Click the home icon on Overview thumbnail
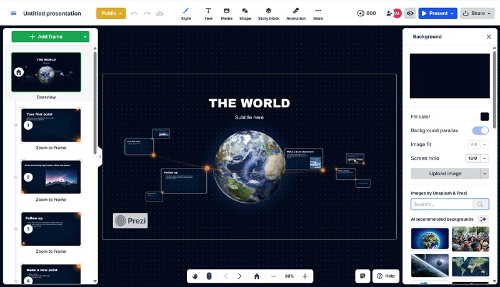The image size is (500, 287). [19, 72]
